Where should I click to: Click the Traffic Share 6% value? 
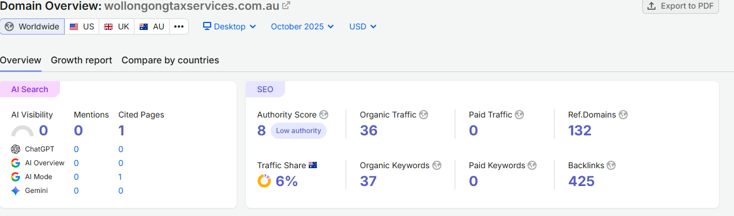(x=287, y=181)
